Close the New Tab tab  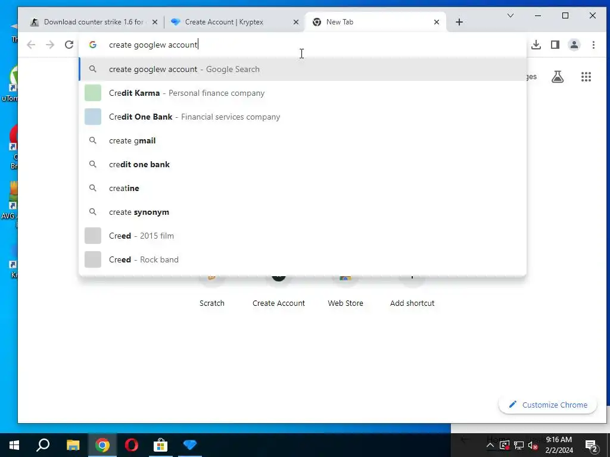click(x=437, y=22)
